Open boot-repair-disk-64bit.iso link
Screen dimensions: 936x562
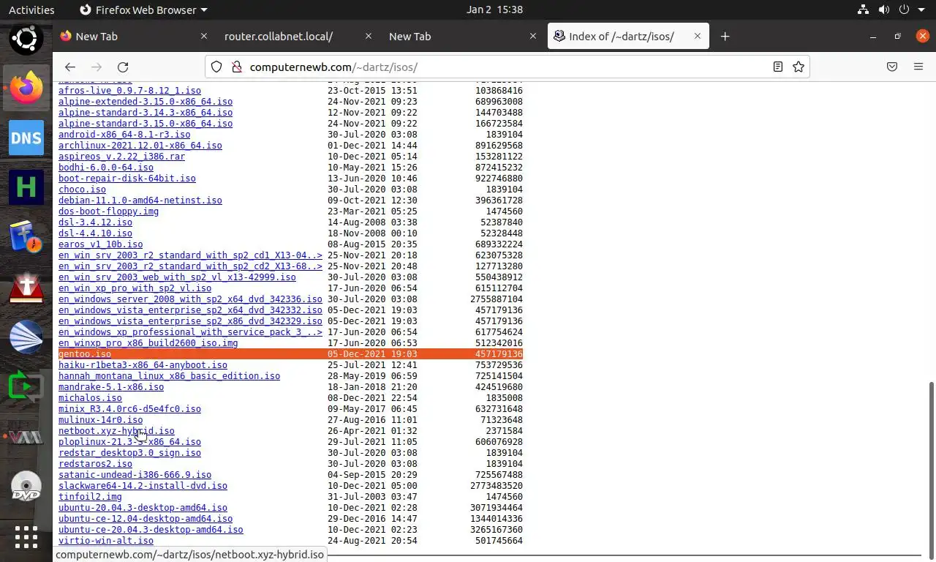pyautogui.click(x=127, y=179)
